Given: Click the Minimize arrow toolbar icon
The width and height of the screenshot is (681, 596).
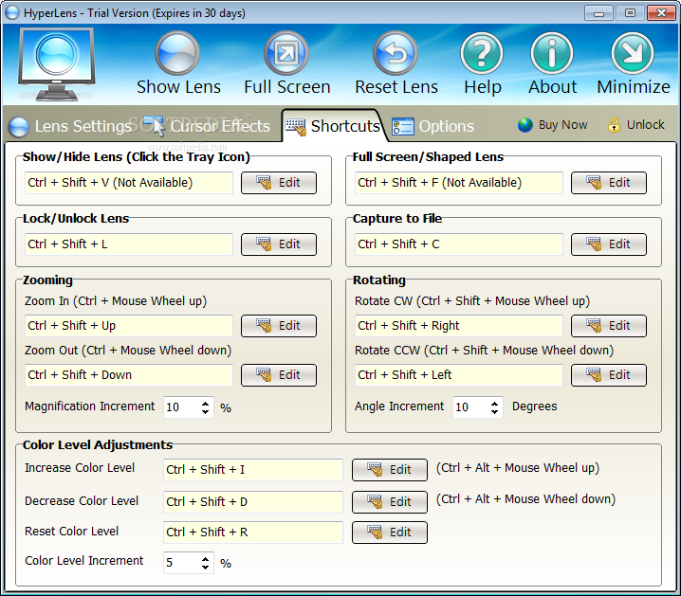Looking at the screenshot, I should [633, 54].
